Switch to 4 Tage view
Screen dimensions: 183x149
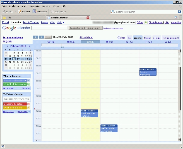point(156,38)
